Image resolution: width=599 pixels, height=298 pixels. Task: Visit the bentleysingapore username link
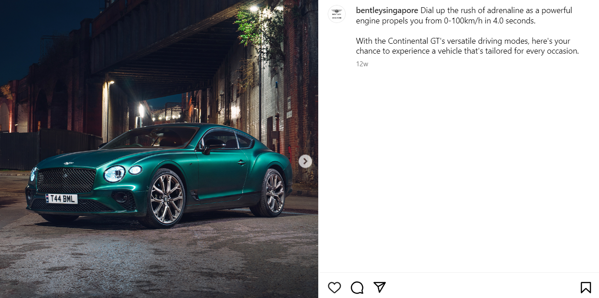387,10
